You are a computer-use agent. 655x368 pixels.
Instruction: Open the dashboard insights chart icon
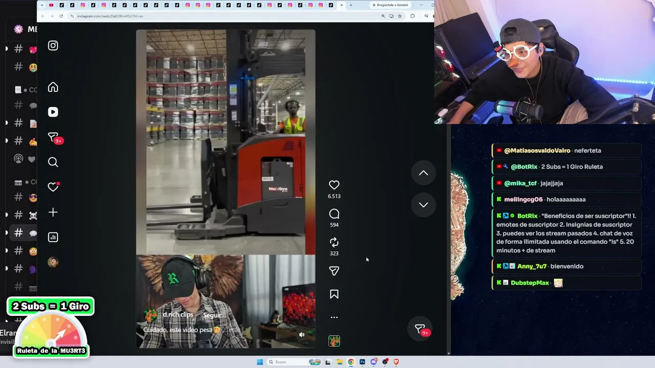click(x=53, y=237)
